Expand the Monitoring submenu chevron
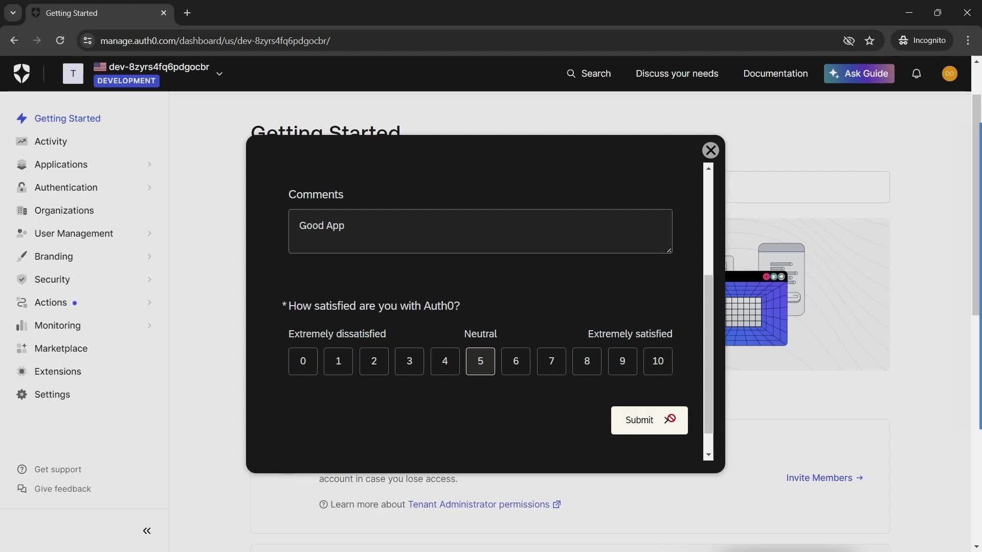This screenshot has height=552, width=982. tap(149, 326)
